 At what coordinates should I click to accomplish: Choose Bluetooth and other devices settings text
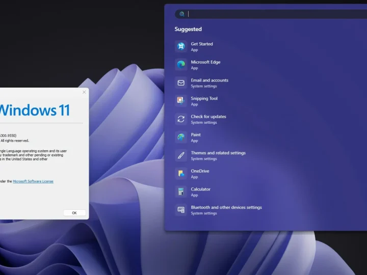(x=226, y=207)
